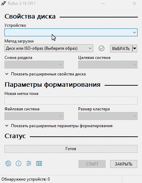Viewport: 142px width, 183px height.
Task: Click the Обнаружено устройств: 0 status text
Action: 26,179
